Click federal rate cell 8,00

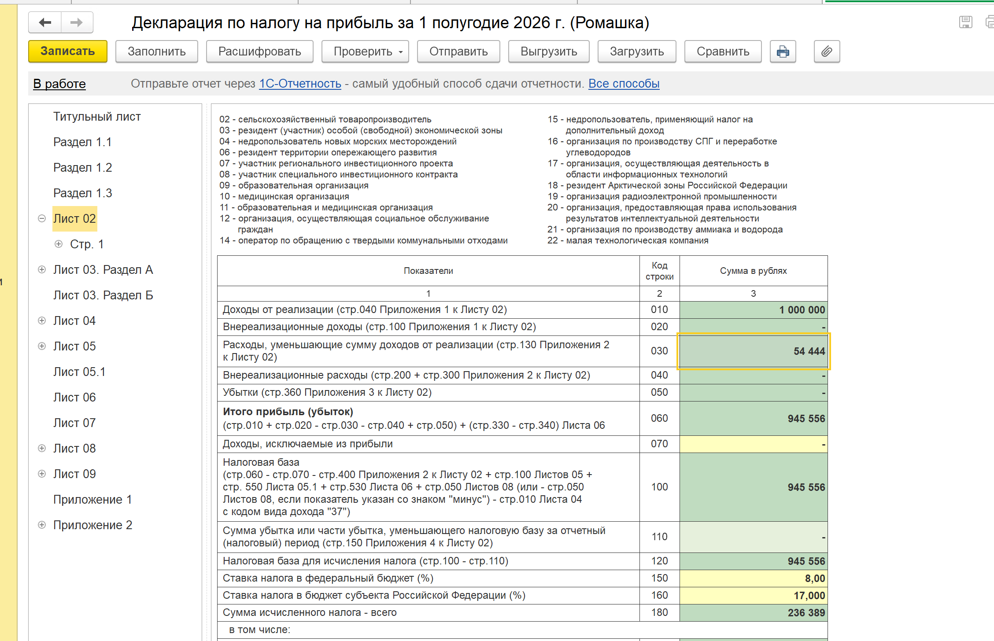[x=754, y=578]
